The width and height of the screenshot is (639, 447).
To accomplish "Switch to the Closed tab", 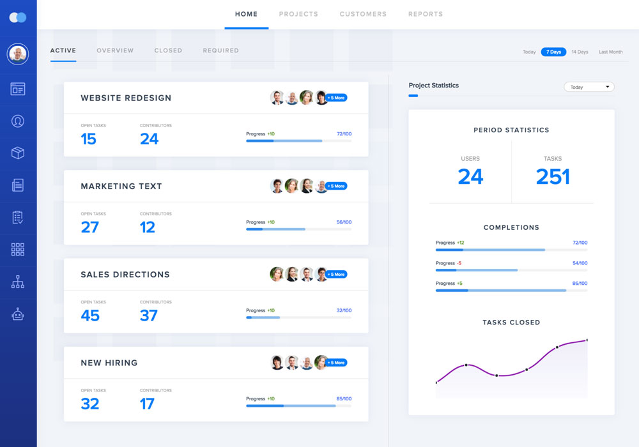I will pyautogui.click(x=168, y=50).
